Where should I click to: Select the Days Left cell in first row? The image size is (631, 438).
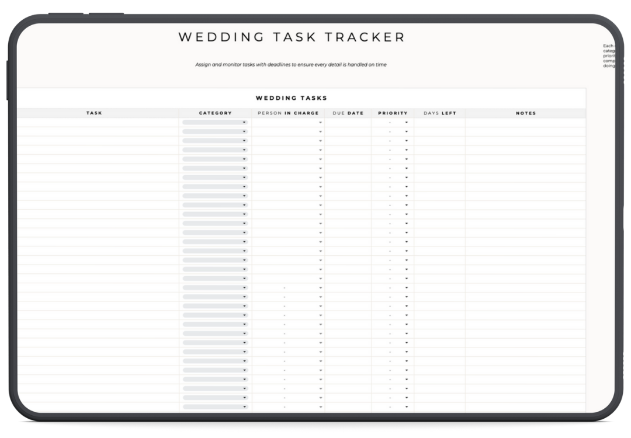click(439, 123)
